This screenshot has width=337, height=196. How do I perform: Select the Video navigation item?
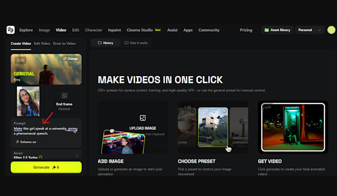pos(61,30)
